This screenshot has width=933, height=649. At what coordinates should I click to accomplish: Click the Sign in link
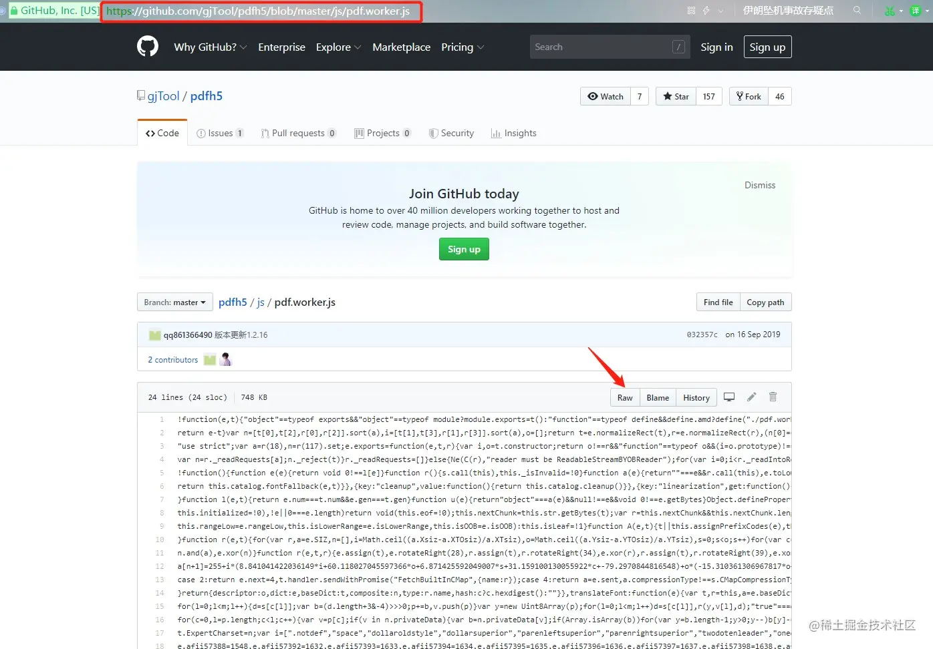pyautogui.click(x=716, y=47)
